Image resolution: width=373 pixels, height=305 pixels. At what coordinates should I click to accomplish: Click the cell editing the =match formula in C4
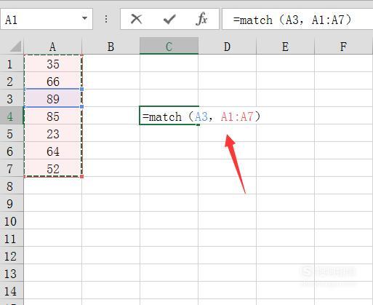pyautogui.click(x=169, y=116)
